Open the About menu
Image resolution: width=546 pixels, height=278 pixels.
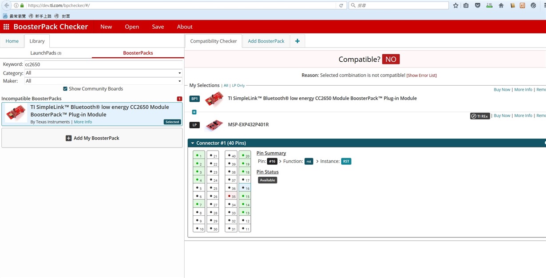185,27
